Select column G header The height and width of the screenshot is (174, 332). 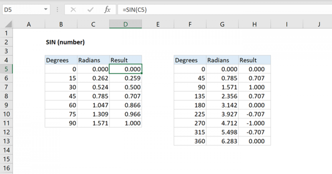point(222,24)
